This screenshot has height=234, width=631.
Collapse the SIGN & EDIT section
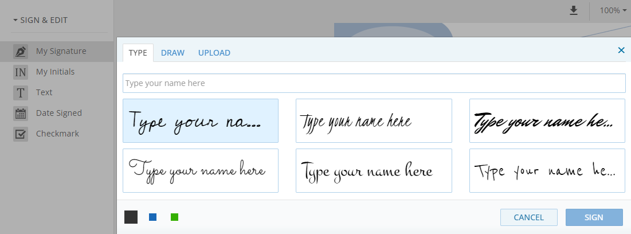[x=40, y=20]
